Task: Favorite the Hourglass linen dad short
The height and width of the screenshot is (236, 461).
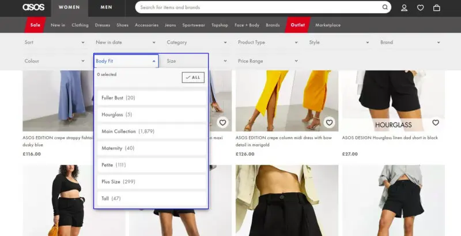Action: point(436,122)
